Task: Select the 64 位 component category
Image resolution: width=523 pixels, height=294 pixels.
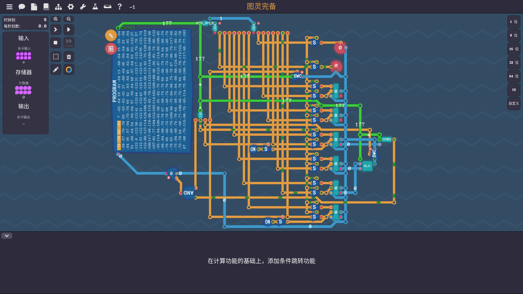Action: (x=514, y=76)
